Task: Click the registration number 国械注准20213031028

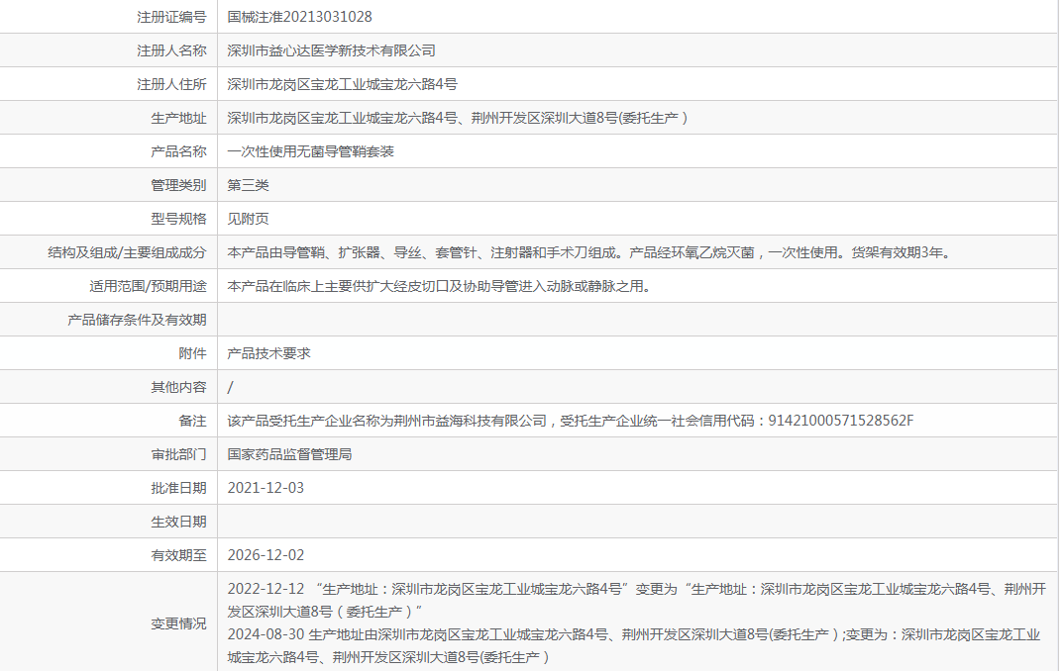Action: tap(299, 17)
